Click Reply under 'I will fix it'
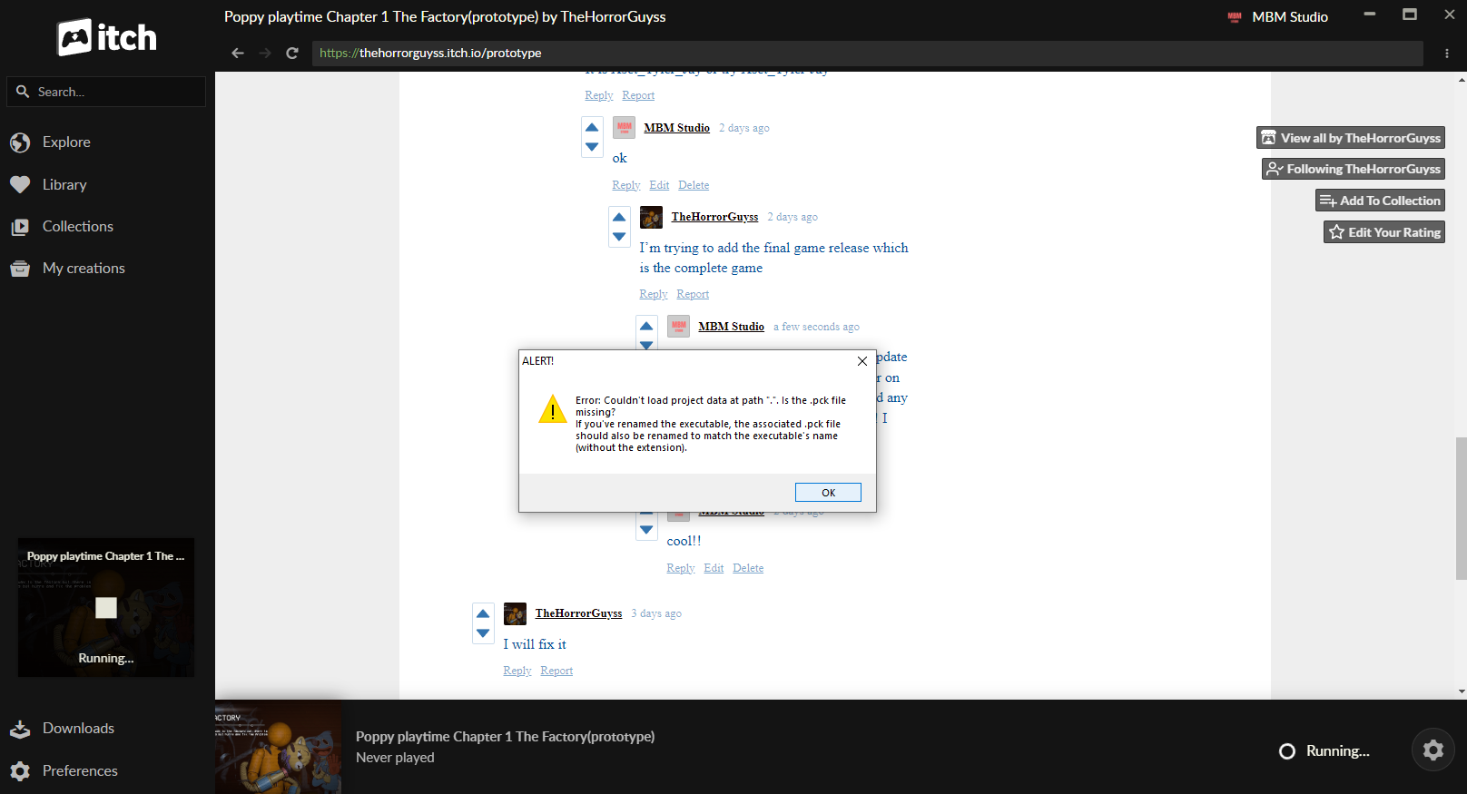1467x794 pixels. click(x=517, y=671)
